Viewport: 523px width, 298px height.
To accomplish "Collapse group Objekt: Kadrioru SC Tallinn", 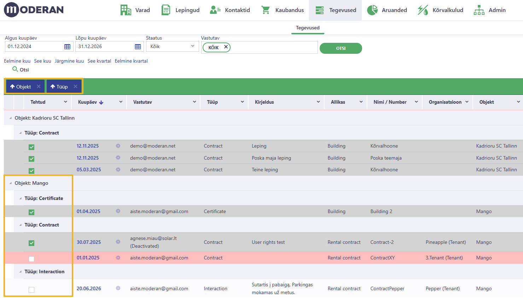I will point(11,118).
